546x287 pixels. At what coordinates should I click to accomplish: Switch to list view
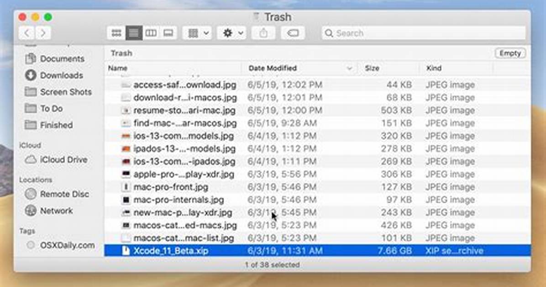click(134, 33)
